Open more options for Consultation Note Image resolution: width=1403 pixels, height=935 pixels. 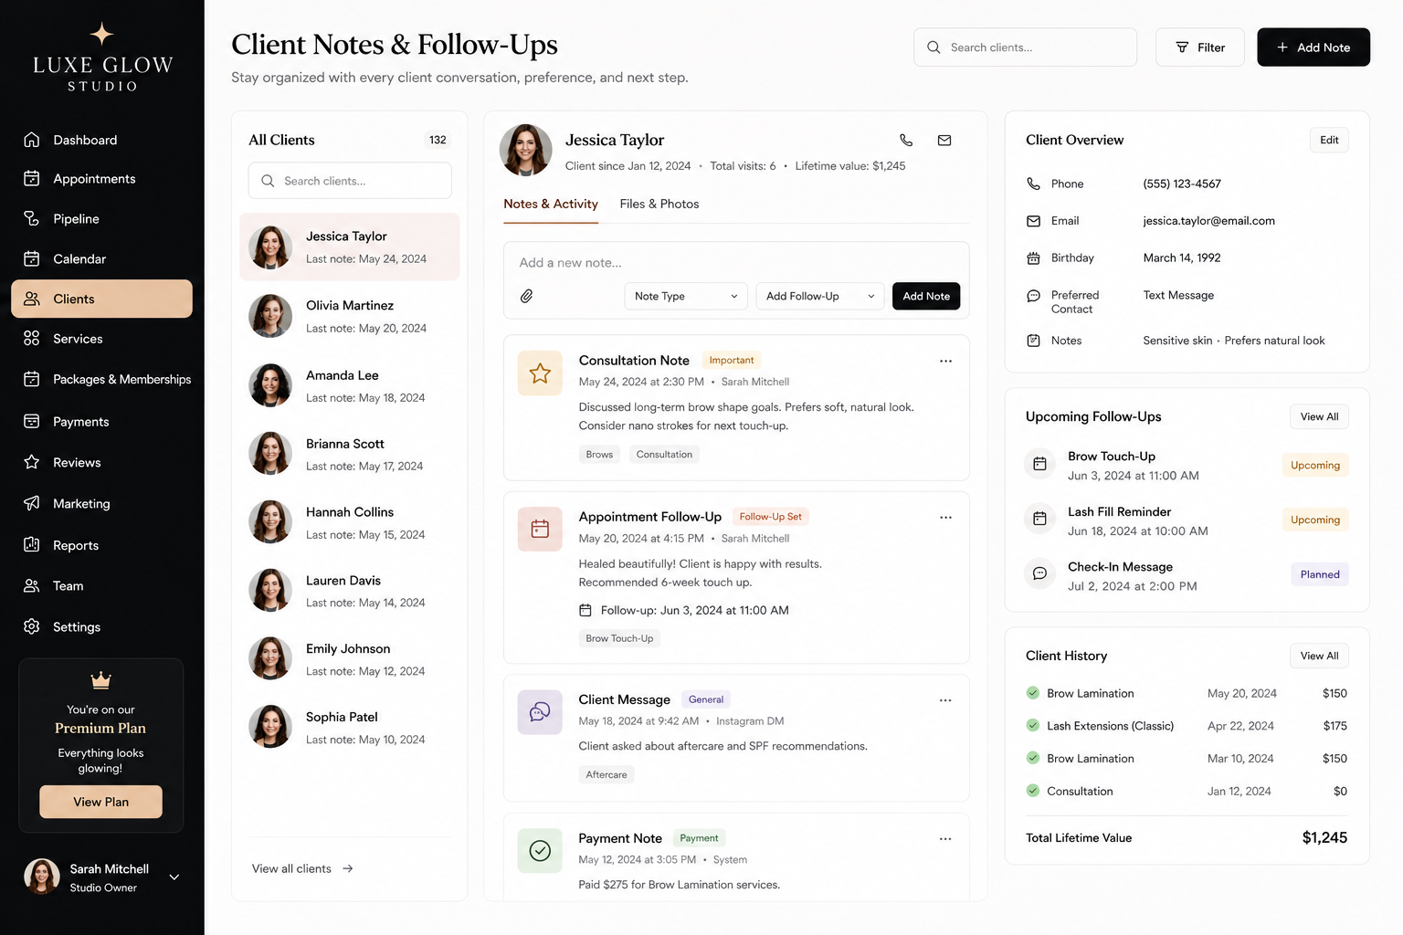pos(945,361)
